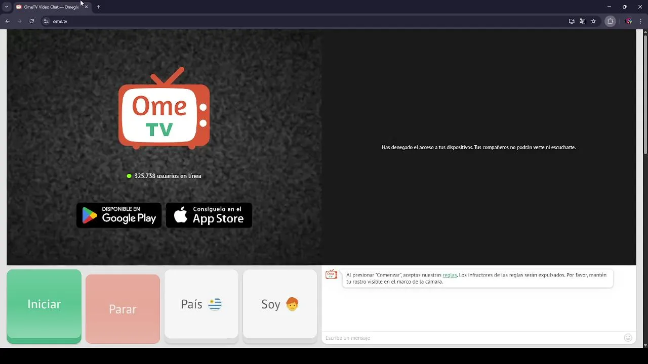Bookmark this page with star icon
Screen dimensions: 648x364
593,21
